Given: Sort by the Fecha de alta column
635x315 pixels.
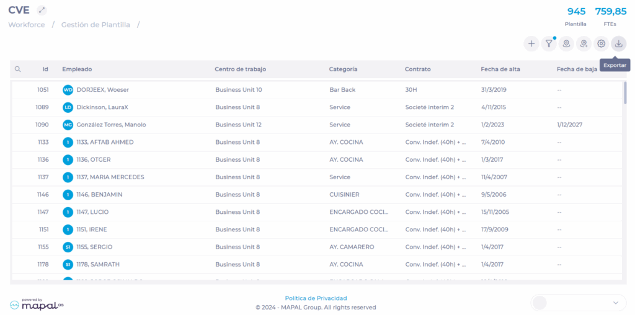Looking at the screenshot, I should [500, 69].
